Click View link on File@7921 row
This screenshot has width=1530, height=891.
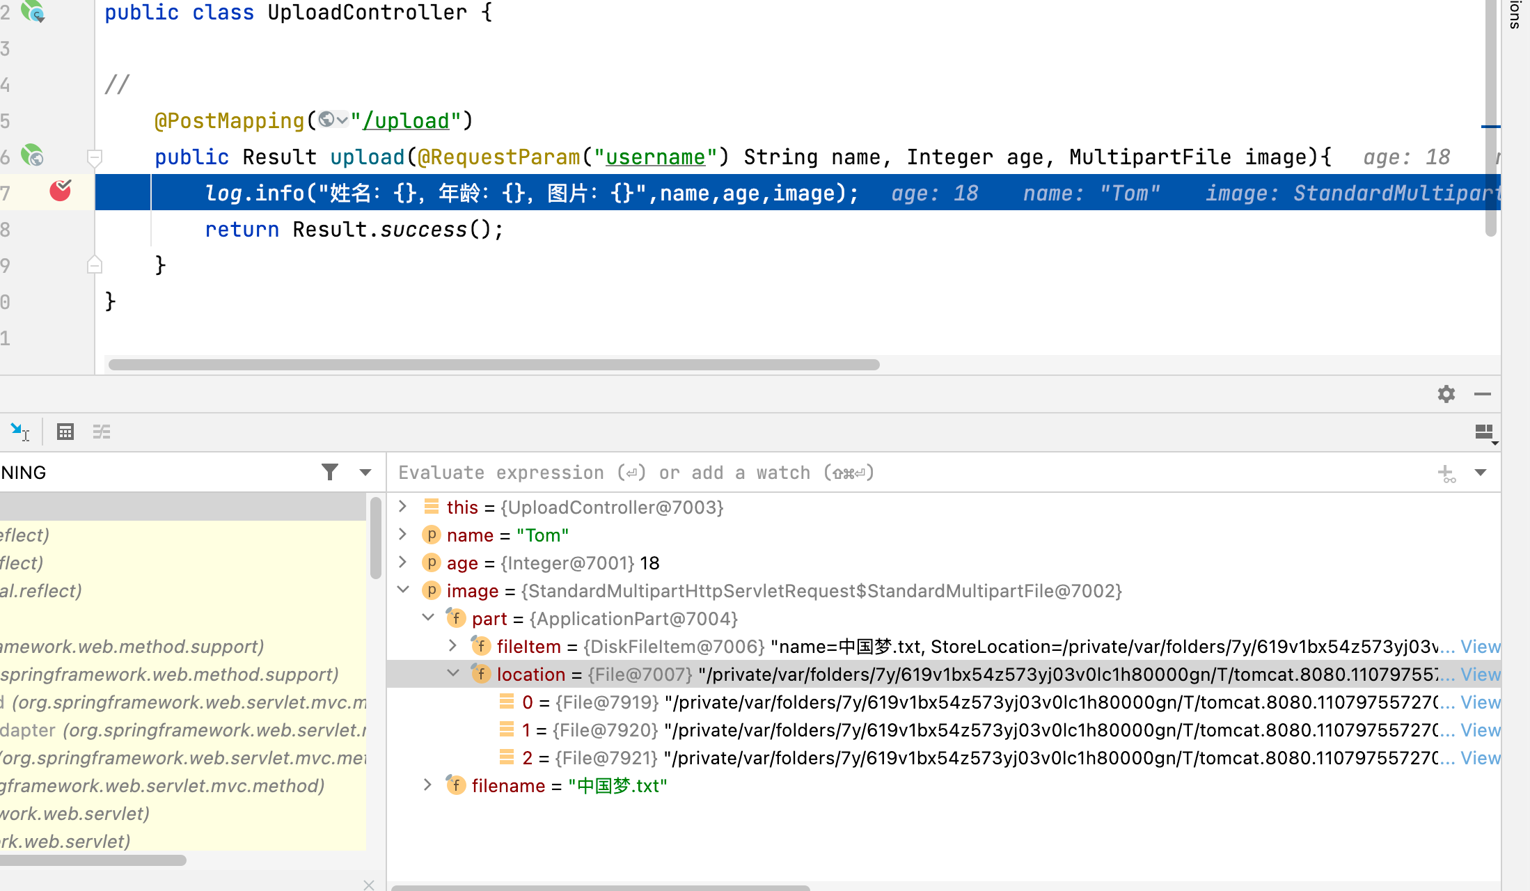(x=1480, y=758)
